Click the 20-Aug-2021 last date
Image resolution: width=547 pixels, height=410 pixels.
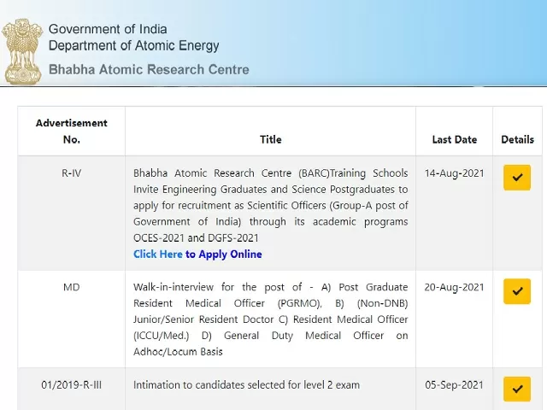(454, 287)
